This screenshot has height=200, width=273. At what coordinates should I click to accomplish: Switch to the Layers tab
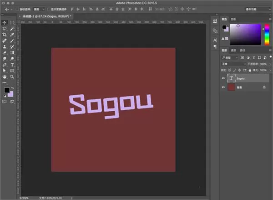pyautogui.click(x=224, y=51)
